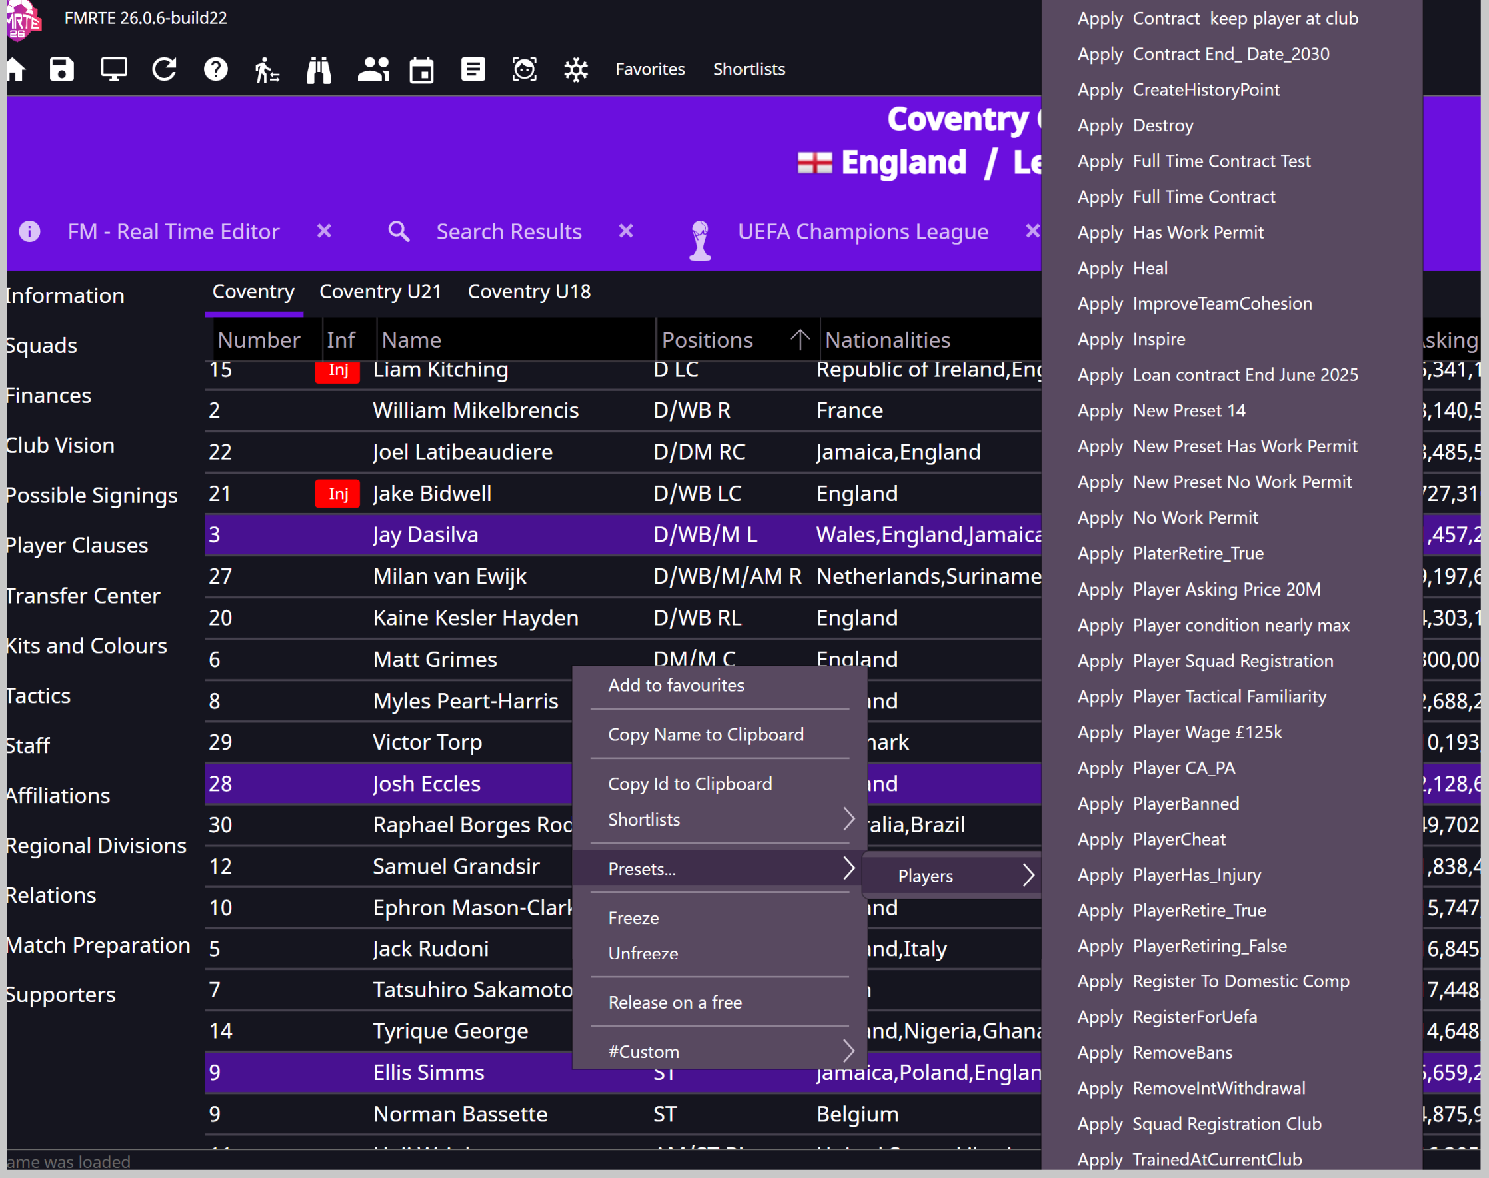Expand the Shortlists submenu arrow
This screenshot has height=1178, width=1489.
pos(848,820)
